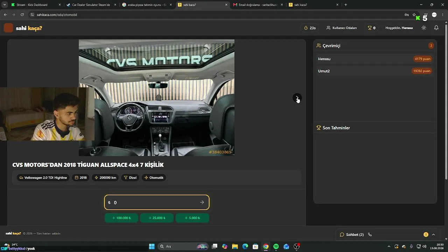
Task: Open the Chrome profile avatar
Action: (434, 15)
